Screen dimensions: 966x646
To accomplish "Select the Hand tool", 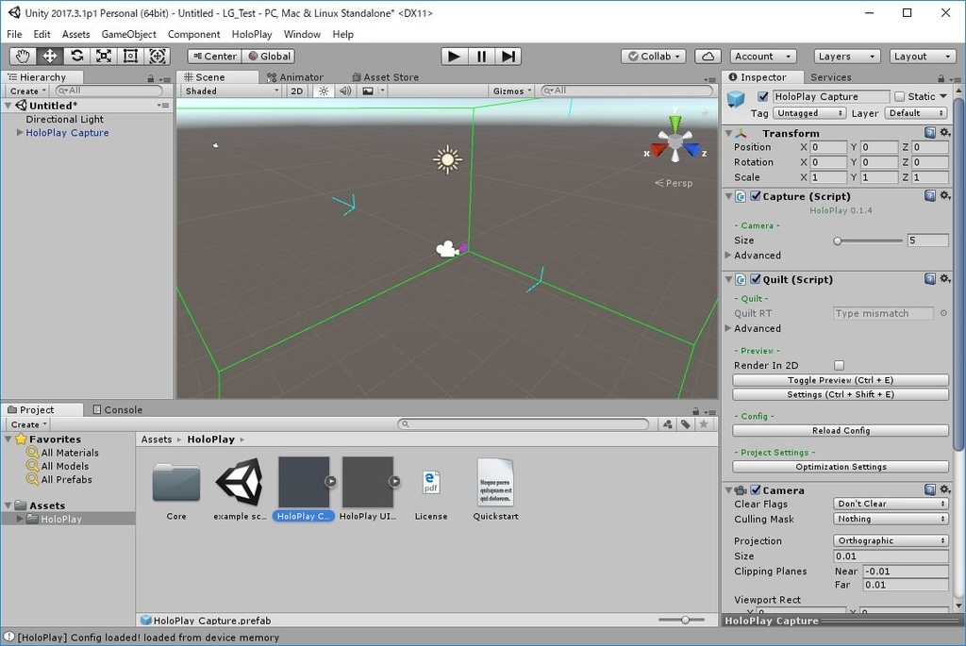I will click(23, 56).
